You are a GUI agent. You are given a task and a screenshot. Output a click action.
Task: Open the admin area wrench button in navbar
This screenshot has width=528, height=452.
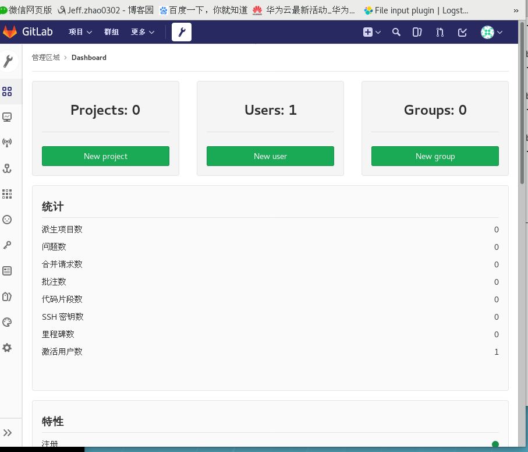point(182,32)
